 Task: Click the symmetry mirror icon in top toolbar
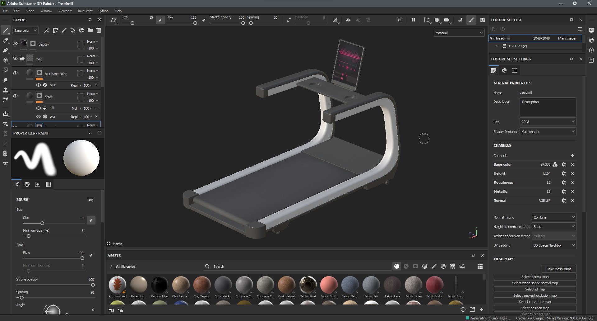tap(348, 20)
